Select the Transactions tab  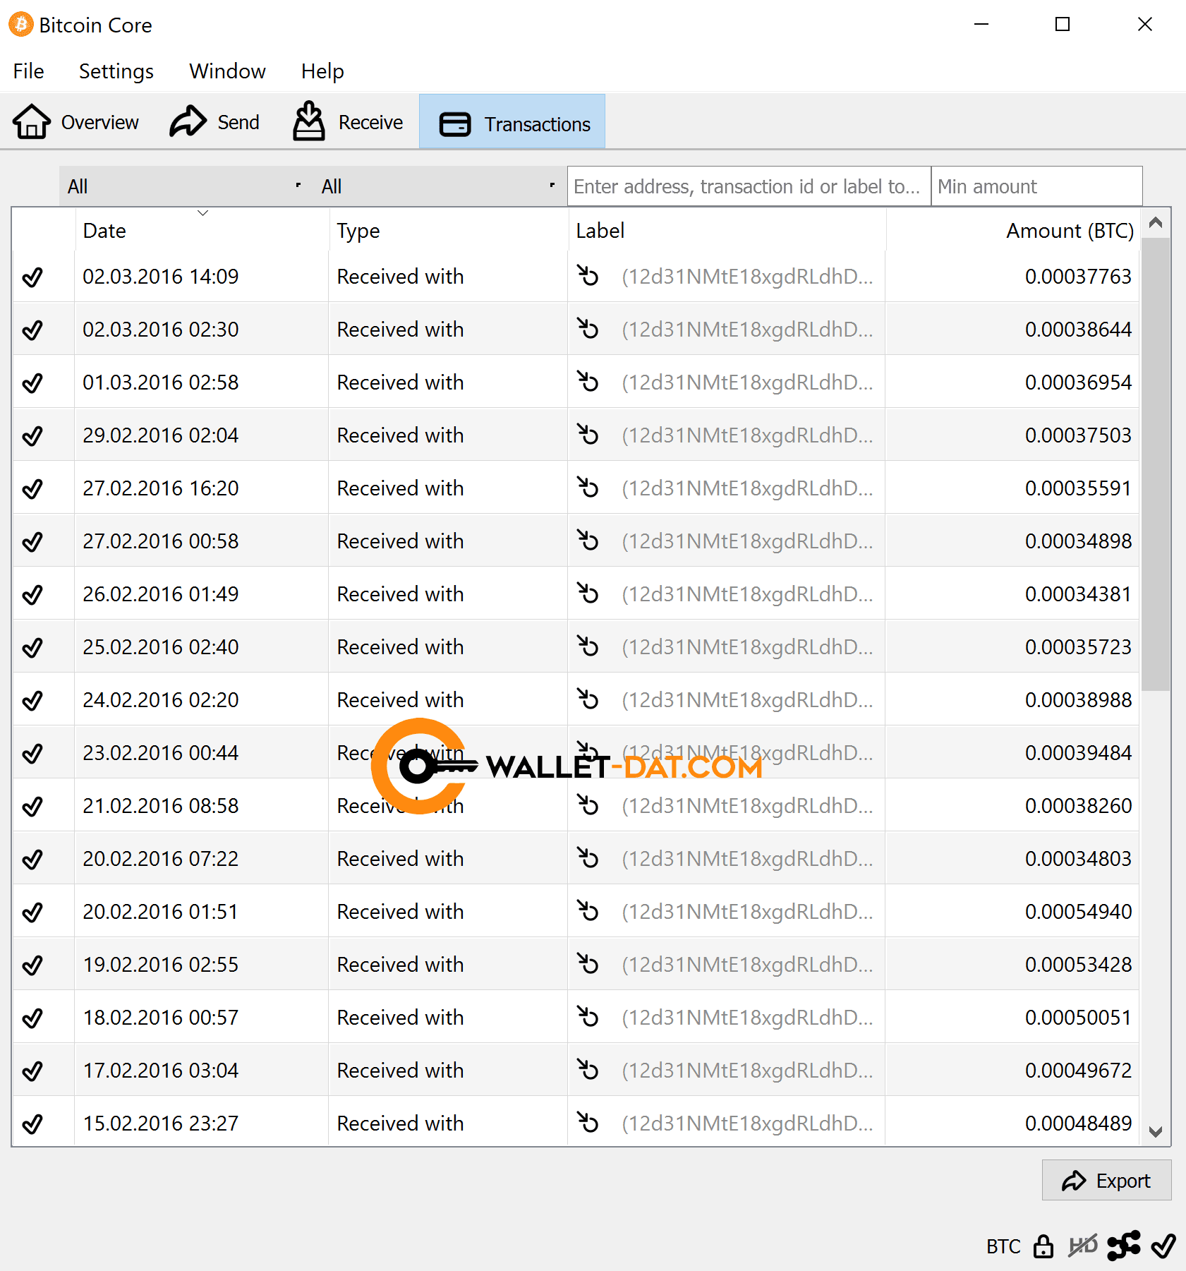tap(512, 122)
